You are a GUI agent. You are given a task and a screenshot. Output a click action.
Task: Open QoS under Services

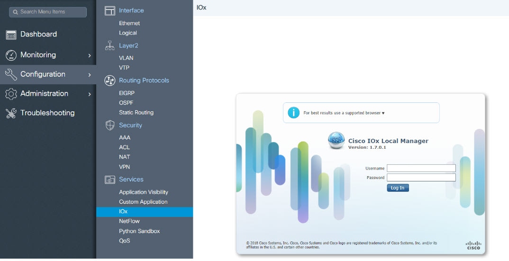124,241
